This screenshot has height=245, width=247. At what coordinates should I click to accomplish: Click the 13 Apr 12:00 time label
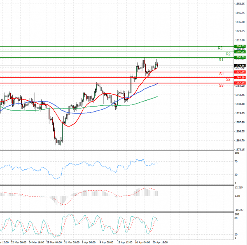pyautogui.click(x=125, y=243)
